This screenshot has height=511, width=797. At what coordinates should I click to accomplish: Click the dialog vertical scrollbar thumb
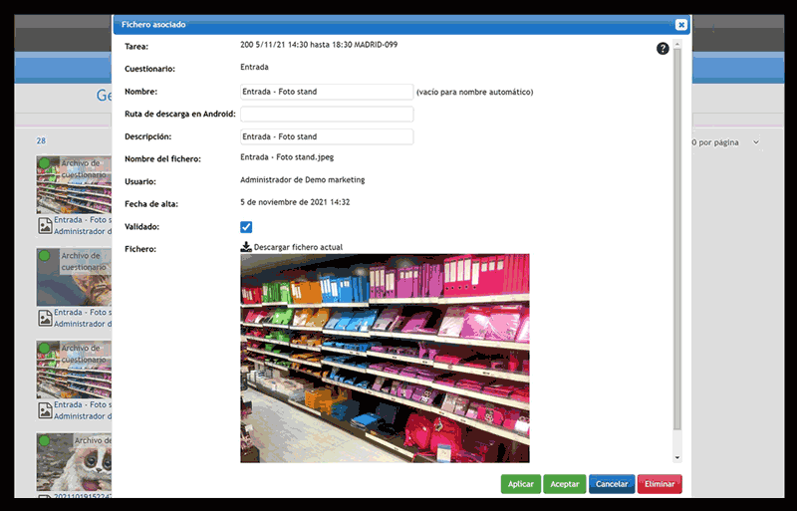677,239
